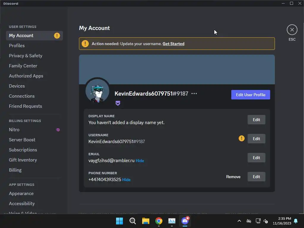The height and width of the screenshot is (228, 304).
Task: Click the 'You haven't added a display name' text
Action: tap(126, 123)
